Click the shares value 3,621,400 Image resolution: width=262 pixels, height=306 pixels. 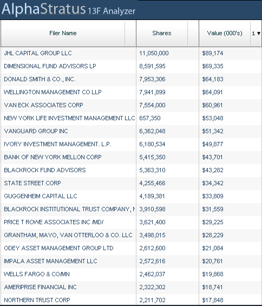click(152, 222)
